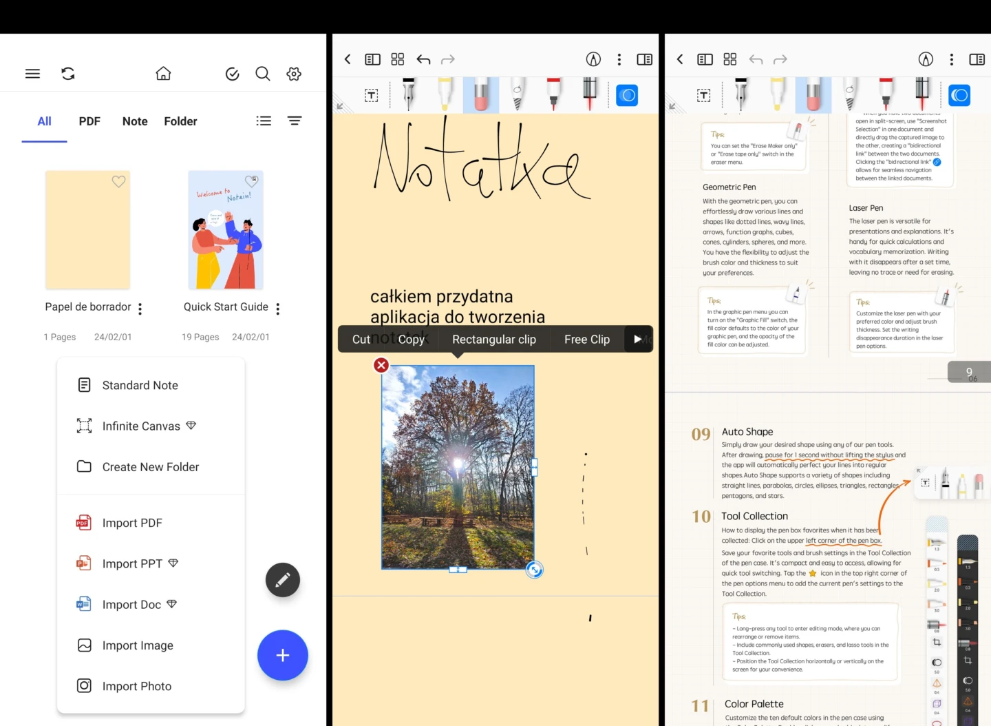
Task: Open Papel de borrador more options
Action: coord(140,309)
